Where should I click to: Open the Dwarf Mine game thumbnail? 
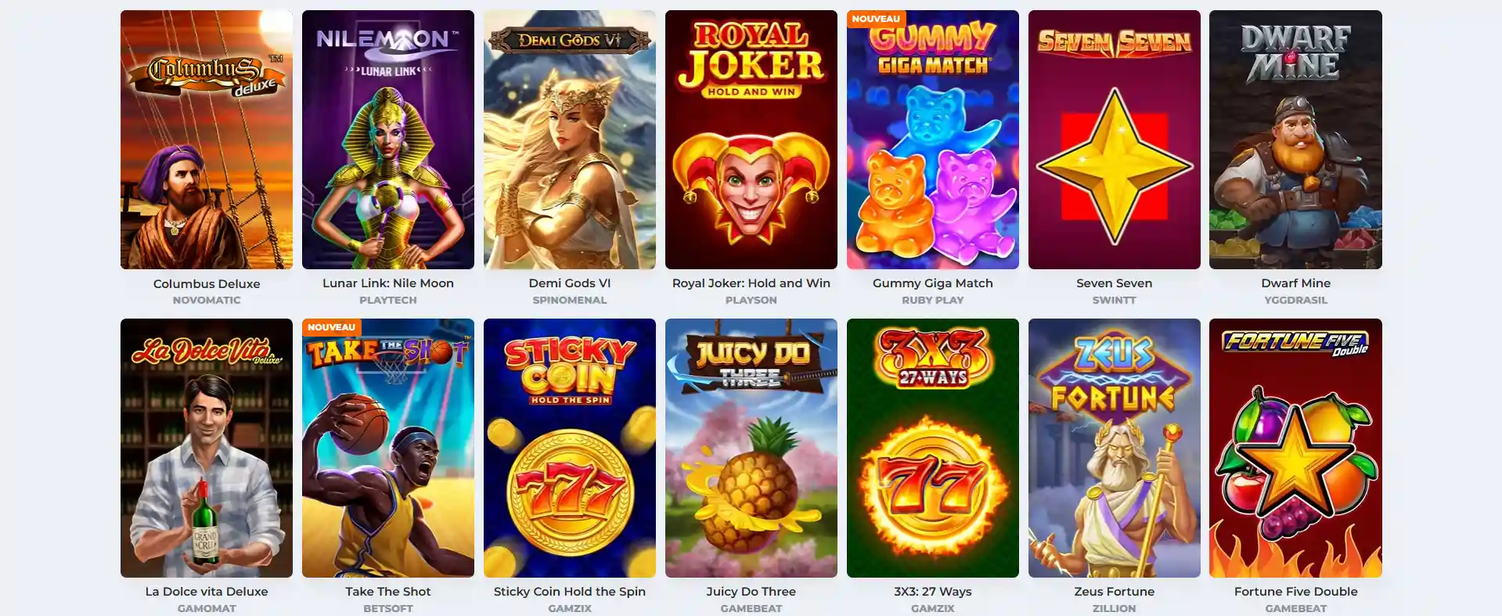coord(1295,139)
